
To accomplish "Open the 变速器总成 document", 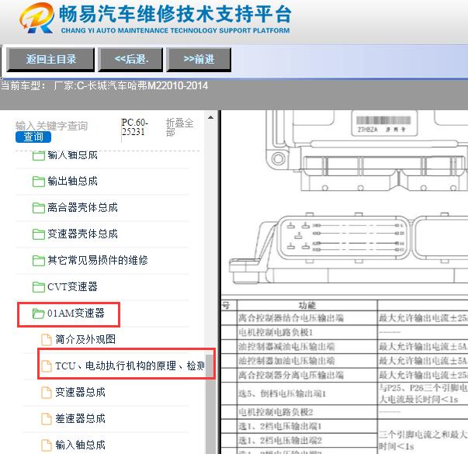I will [80, 392].
